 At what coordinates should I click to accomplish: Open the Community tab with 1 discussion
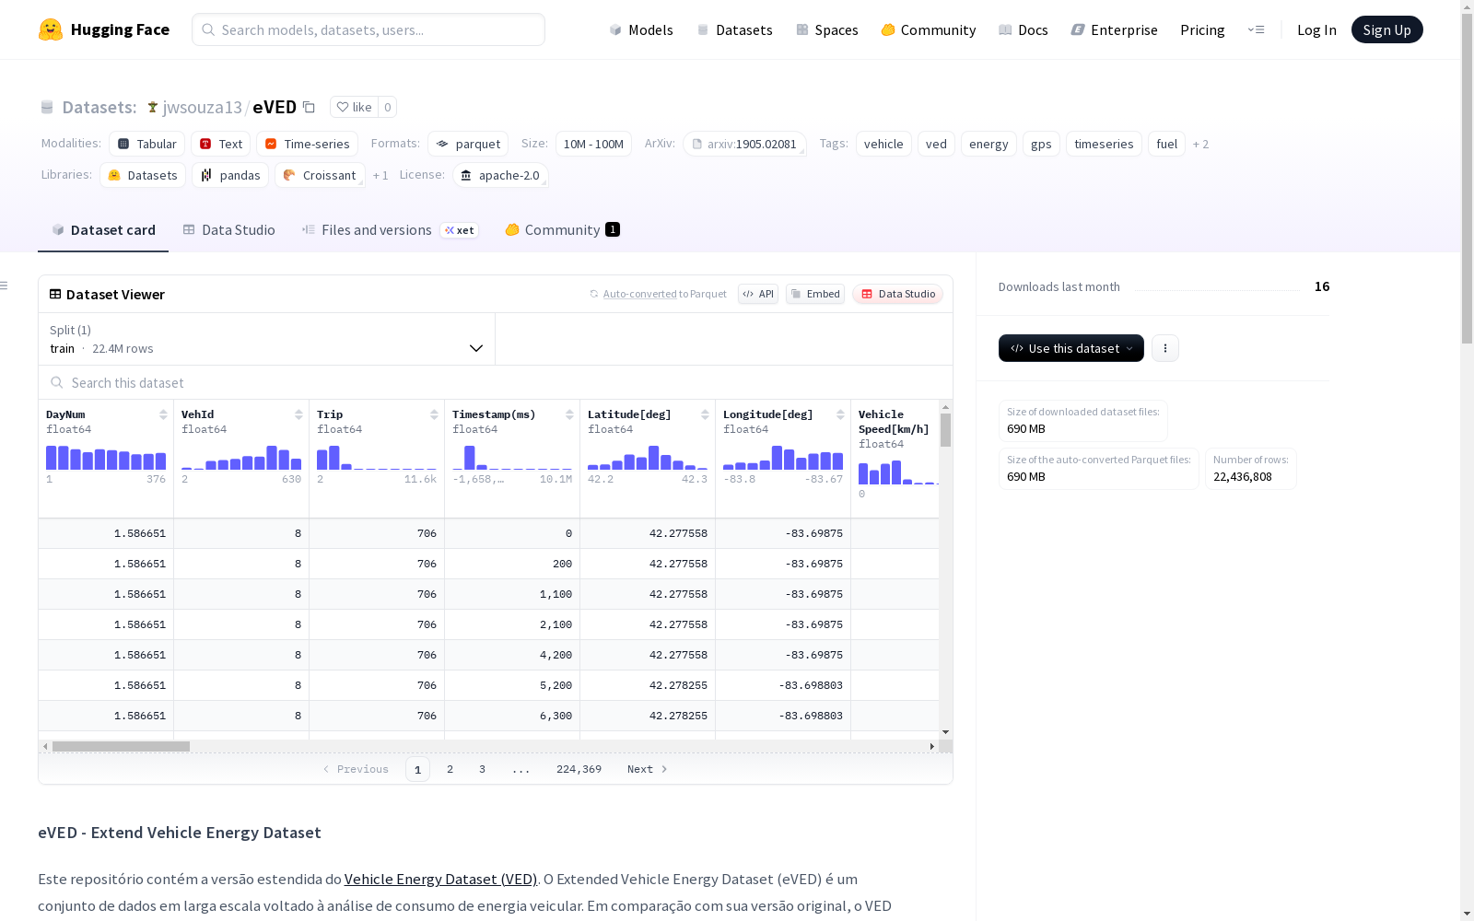point(562,230)
